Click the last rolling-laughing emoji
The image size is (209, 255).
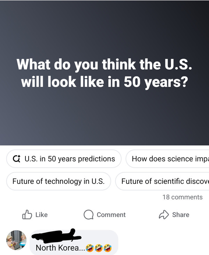pyautogui.click(x=108, y=248)
